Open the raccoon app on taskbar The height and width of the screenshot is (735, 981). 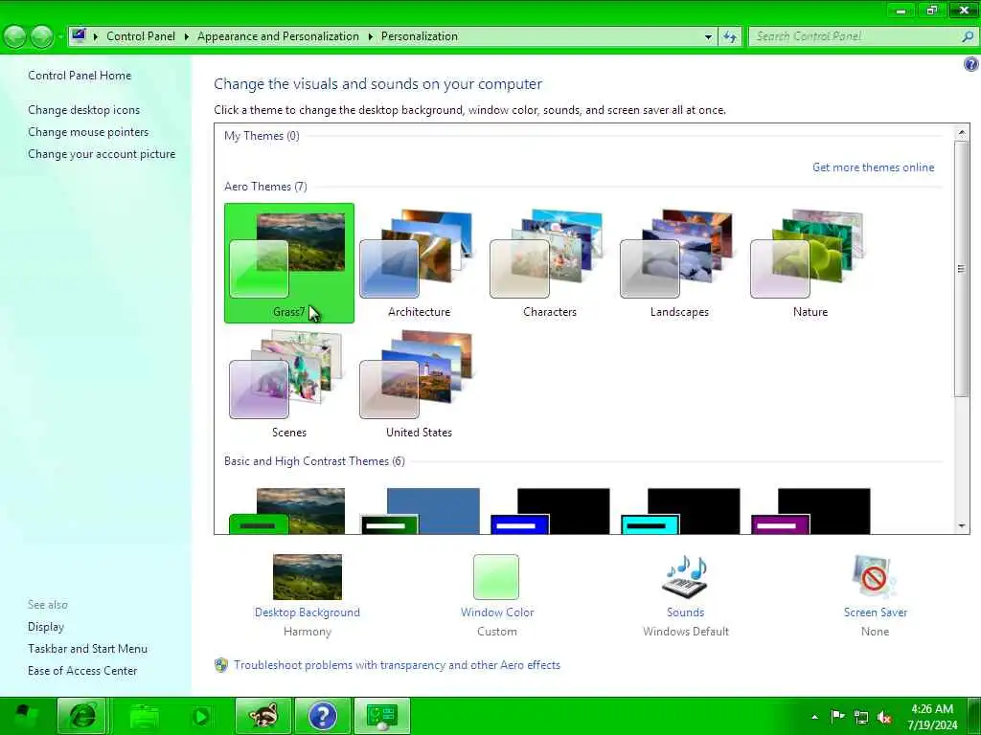263,716
